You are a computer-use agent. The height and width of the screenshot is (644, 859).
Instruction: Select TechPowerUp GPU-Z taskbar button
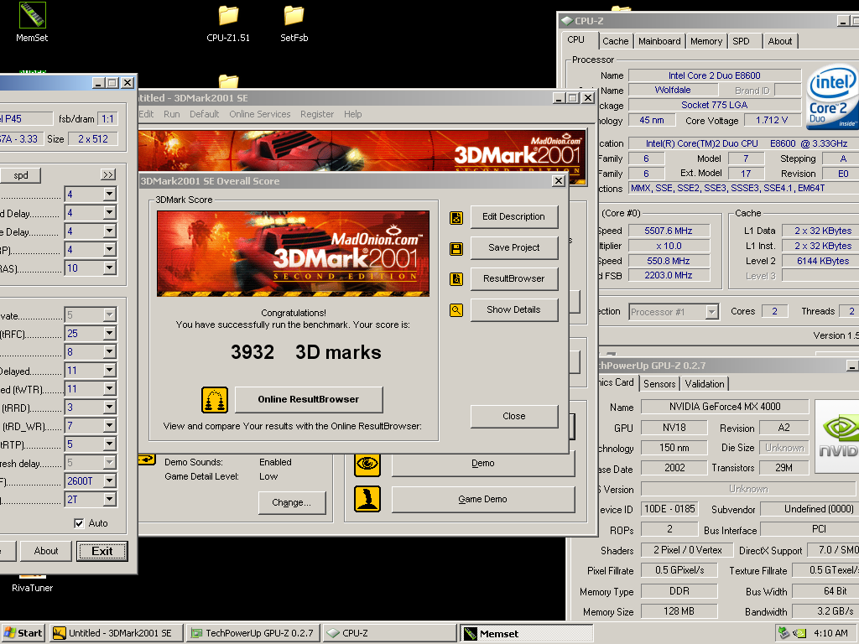pyautogui.click(x=253, y=634)
